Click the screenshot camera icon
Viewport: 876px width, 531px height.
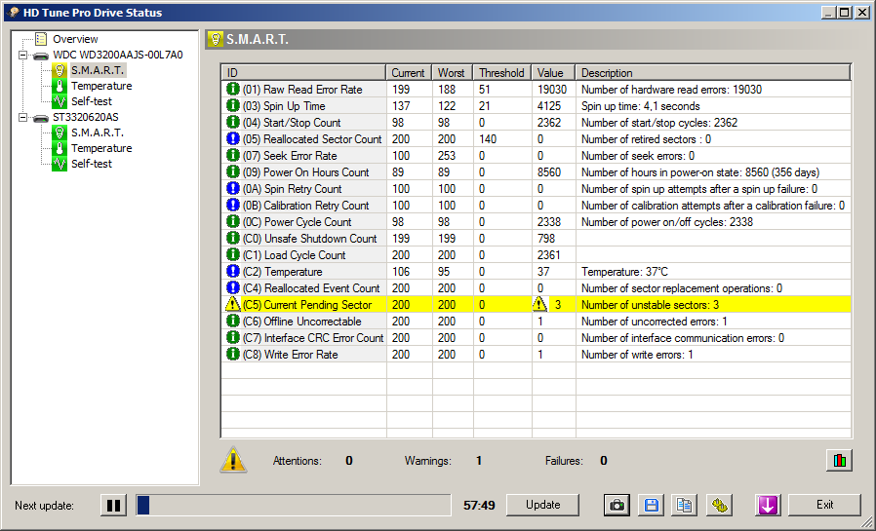tap(617, 506)
